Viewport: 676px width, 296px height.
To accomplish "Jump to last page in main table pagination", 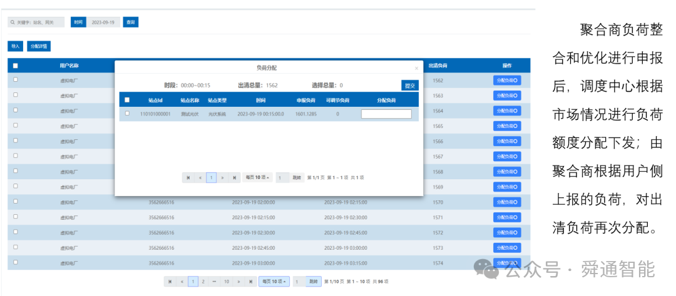I will tap(250, 282).
